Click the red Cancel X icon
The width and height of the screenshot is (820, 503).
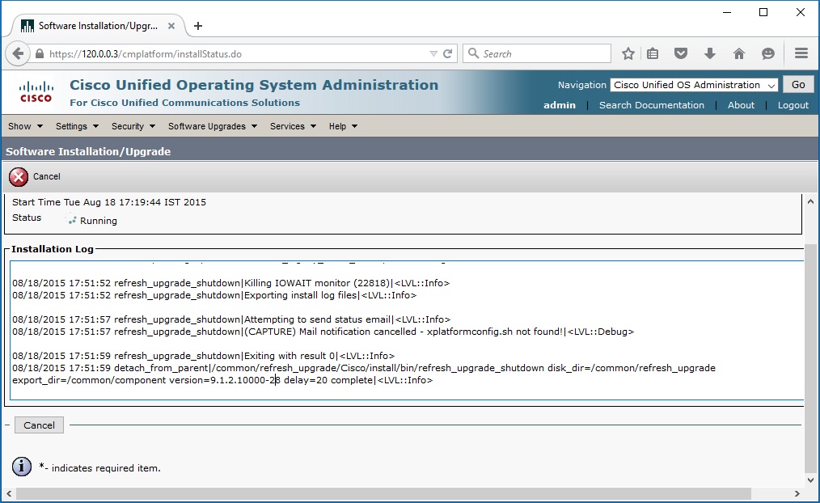coord(19,177)
